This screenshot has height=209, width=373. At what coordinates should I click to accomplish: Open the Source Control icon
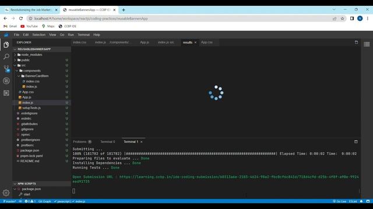tap(6, 69)
